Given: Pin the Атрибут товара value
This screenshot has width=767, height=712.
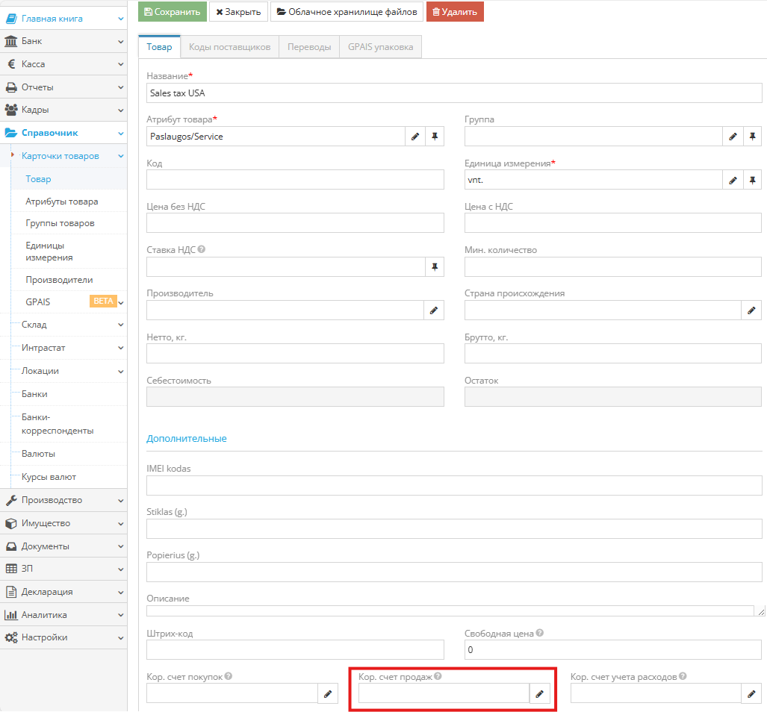Looking at the screenshot, I should click(x=435, y=137).
